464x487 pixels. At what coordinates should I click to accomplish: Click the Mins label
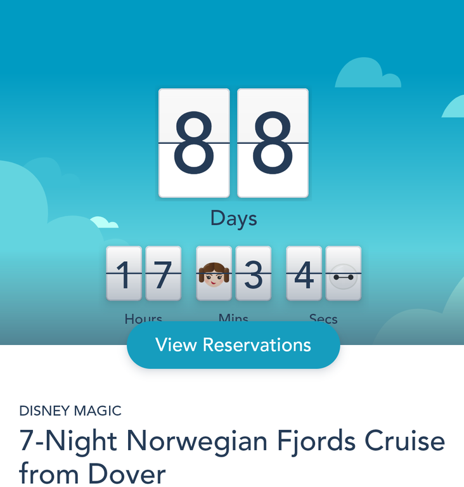tap(233, 319)
